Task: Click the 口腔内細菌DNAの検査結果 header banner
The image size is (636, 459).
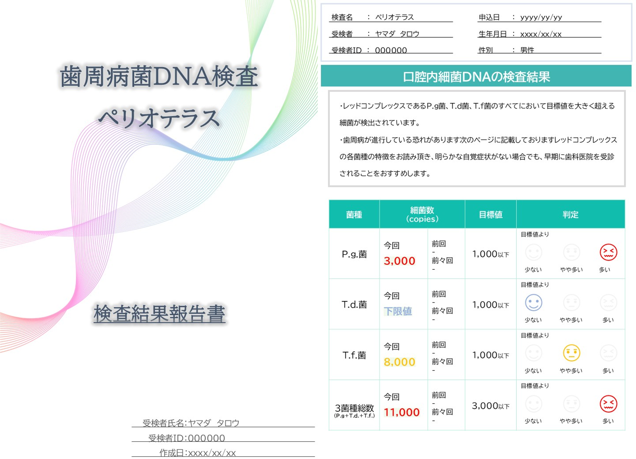Action: (x=476, y=77)
